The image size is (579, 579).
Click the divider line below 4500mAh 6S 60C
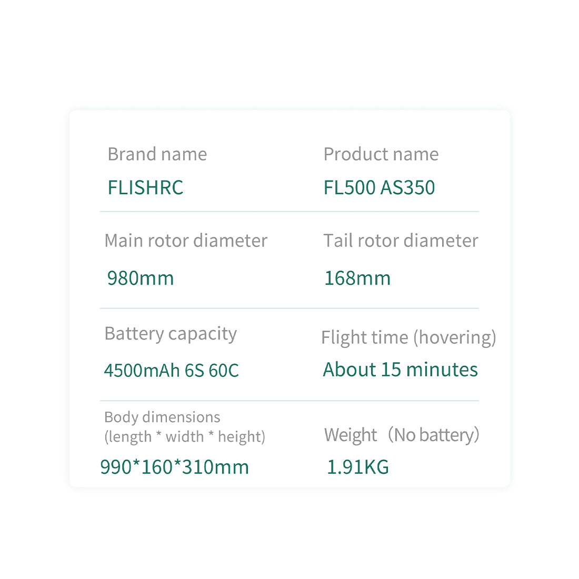point(289,401)
